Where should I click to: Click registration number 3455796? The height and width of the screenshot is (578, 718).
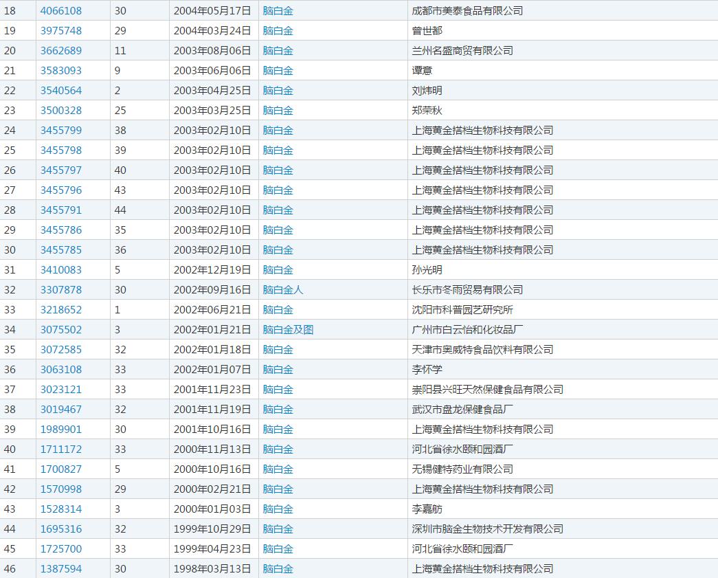pyautogui.click(x=61, y=190)
